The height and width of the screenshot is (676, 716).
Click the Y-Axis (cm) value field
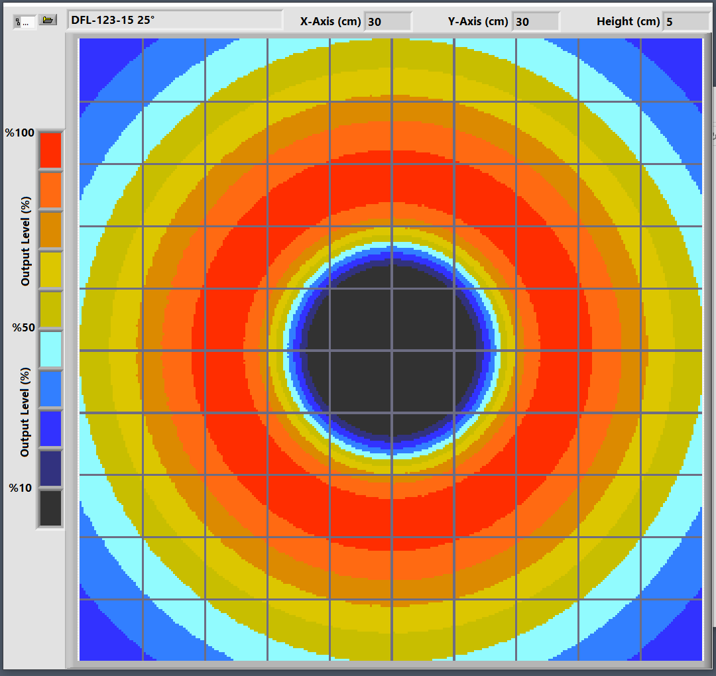pos(535,21)
